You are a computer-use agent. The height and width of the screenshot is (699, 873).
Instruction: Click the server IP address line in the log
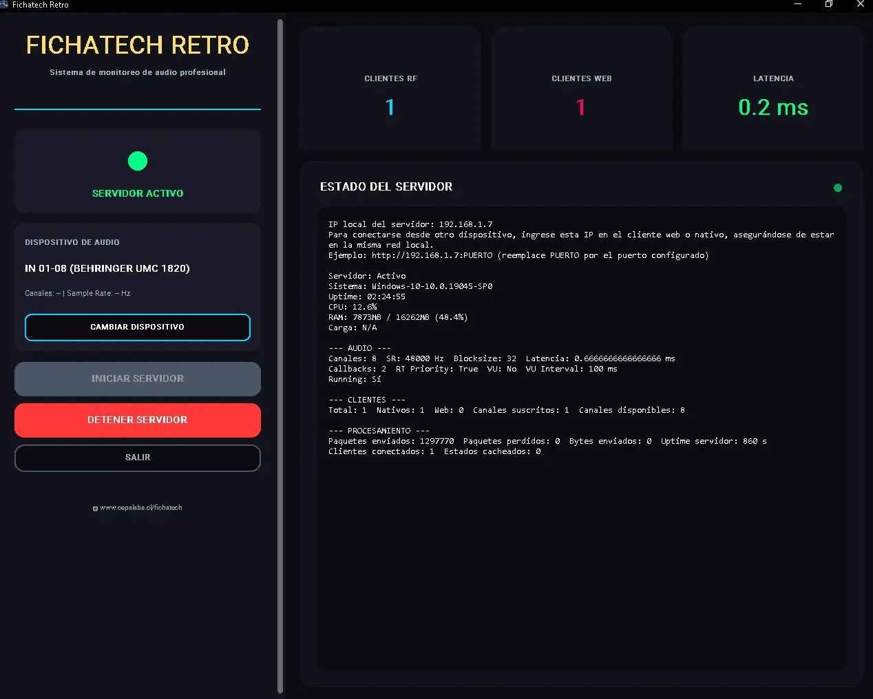pos(412,224)
